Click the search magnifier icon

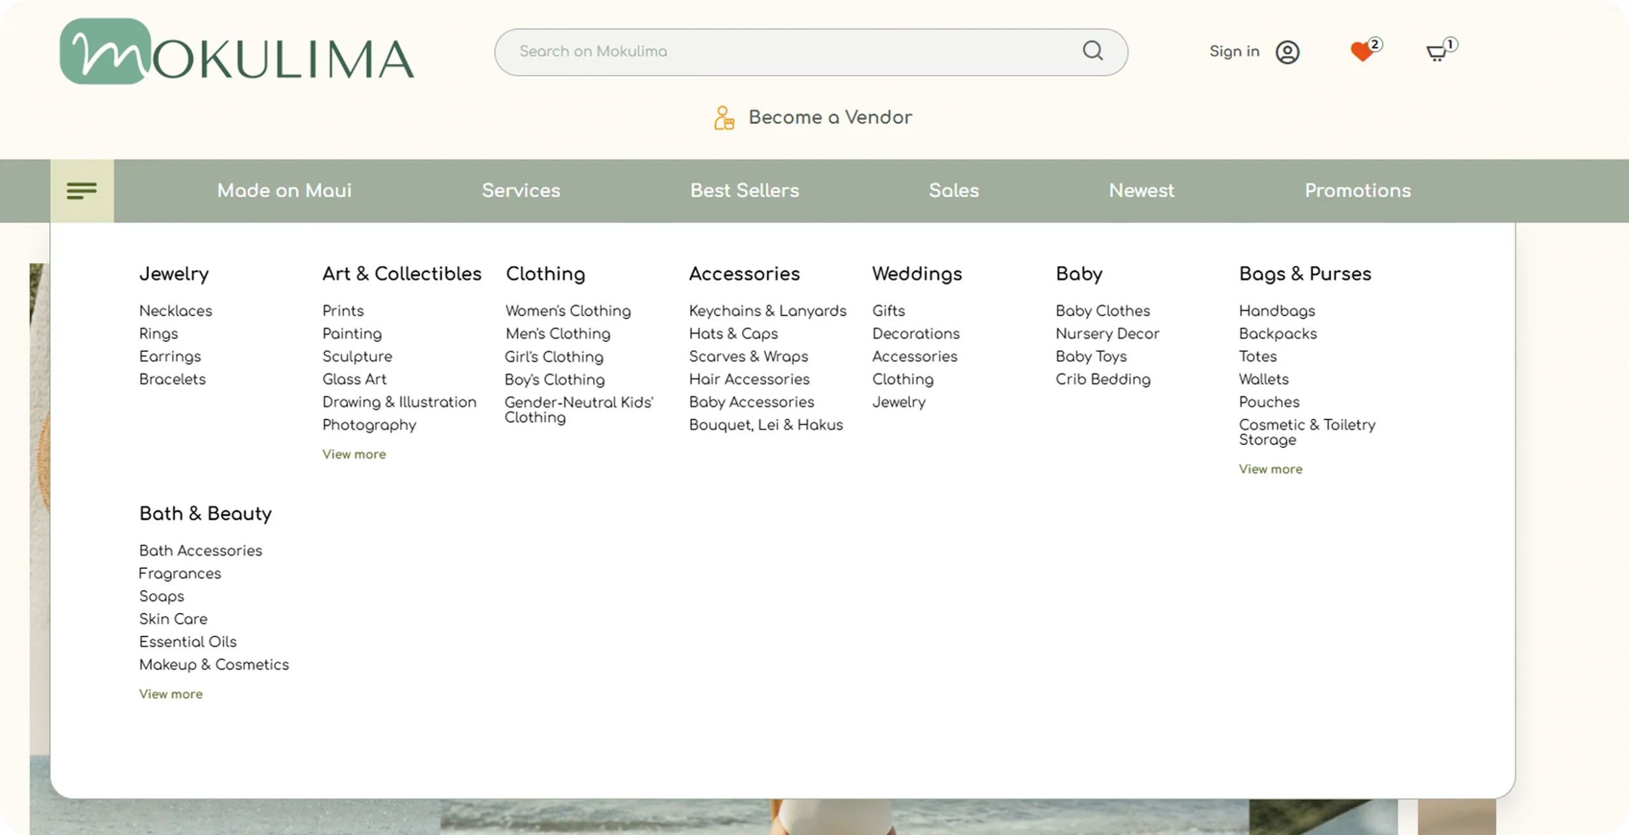1092,51
